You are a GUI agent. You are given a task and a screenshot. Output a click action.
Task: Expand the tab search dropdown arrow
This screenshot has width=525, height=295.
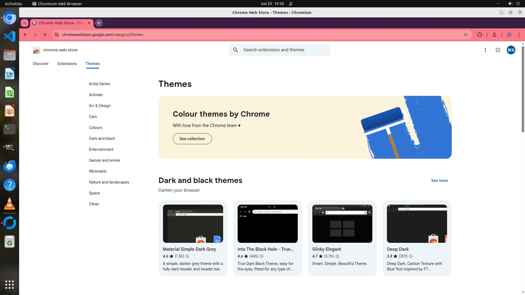25,23
